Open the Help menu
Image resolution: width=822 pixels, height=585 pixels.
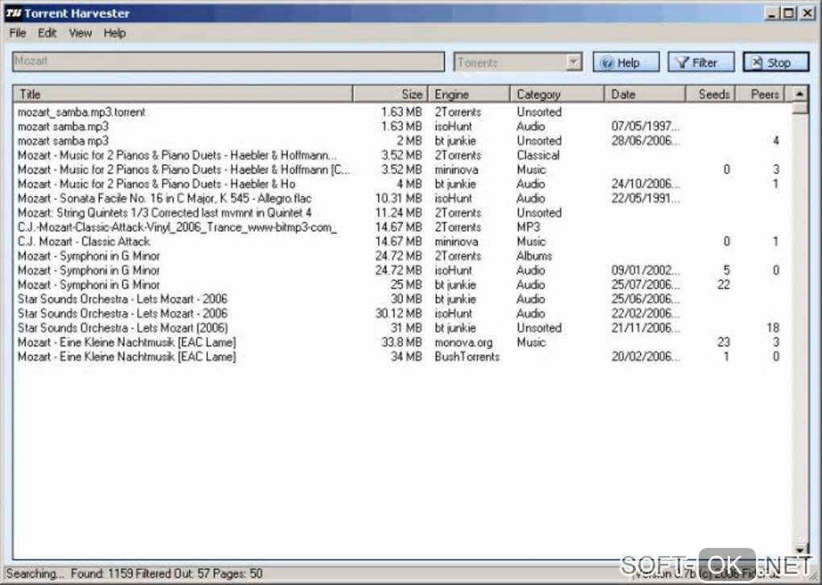[114, 33]
